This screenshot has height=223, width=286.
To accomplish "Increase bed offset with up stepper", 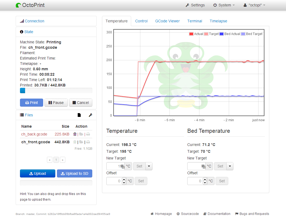I will pos(205,179).
